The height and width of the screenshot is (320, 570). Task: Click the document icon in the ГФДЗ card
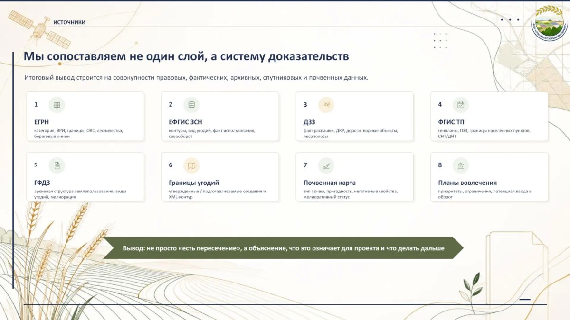pyautogui.click(x=57, y=165)
